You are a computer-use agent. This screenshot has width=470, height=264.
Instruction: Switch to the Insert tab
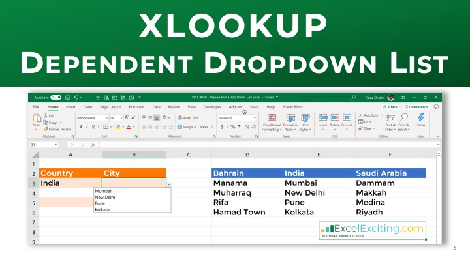pyautogui.click(x=70, y=107)
